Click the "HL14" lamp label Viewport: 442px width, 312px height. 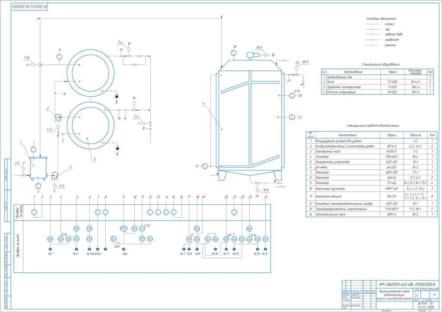coord(265,254)
